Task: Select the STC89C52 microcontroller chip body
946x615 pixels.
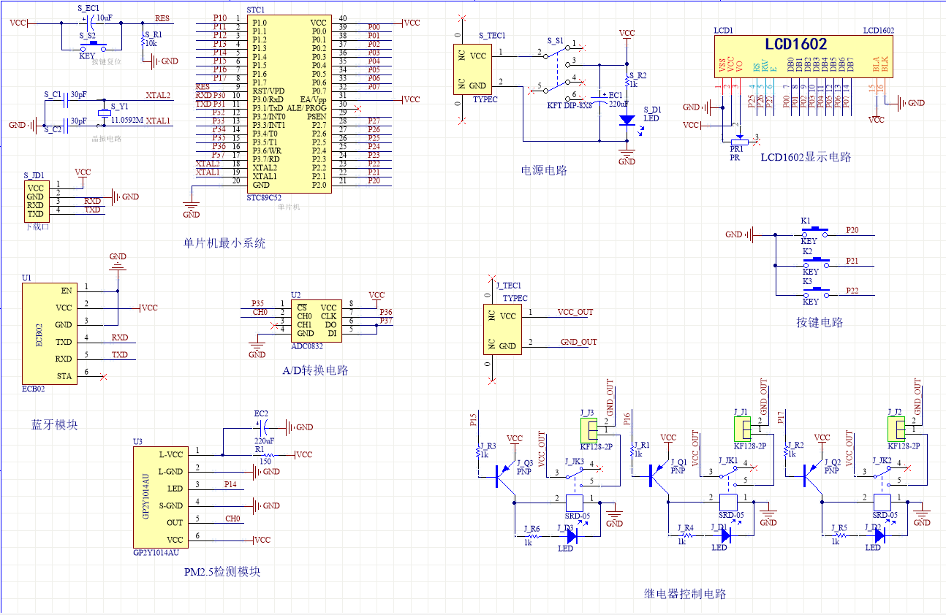Action: click(290, 104)
